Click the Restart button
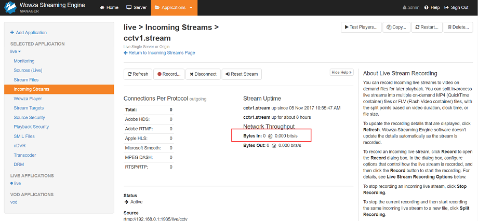Viewport: 478px width, 221px height. pos(427,27)
